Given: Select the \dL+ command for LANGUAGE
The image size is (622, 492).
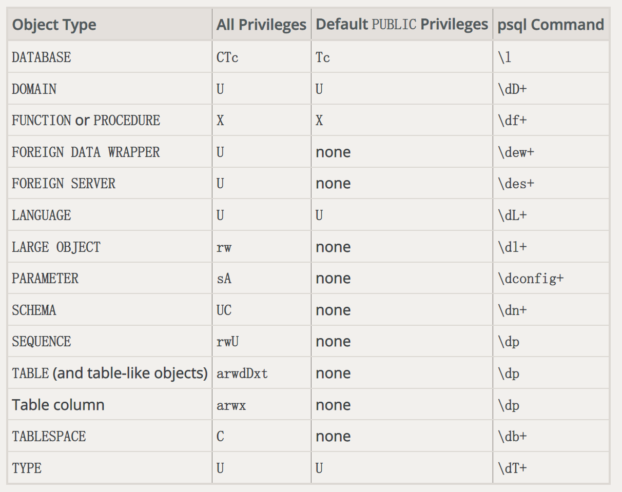Looking at the screenshot, I should pyautogui.click(x=512, y=215).
